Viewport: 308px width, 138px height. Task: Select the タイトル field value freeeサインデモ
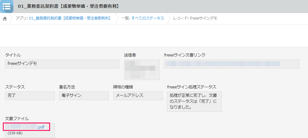pos(62,64)
